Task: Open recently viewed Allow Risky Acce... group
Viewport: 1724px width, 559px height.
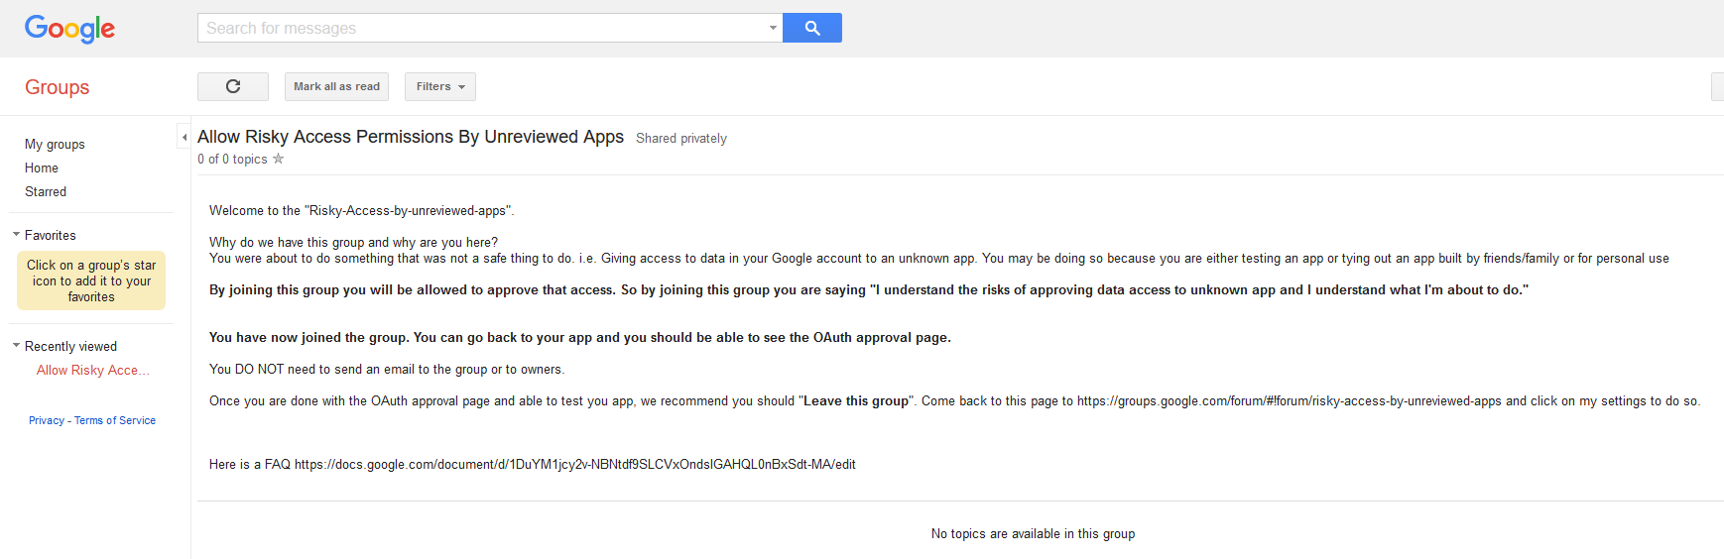Action: (x=93, y=370)
